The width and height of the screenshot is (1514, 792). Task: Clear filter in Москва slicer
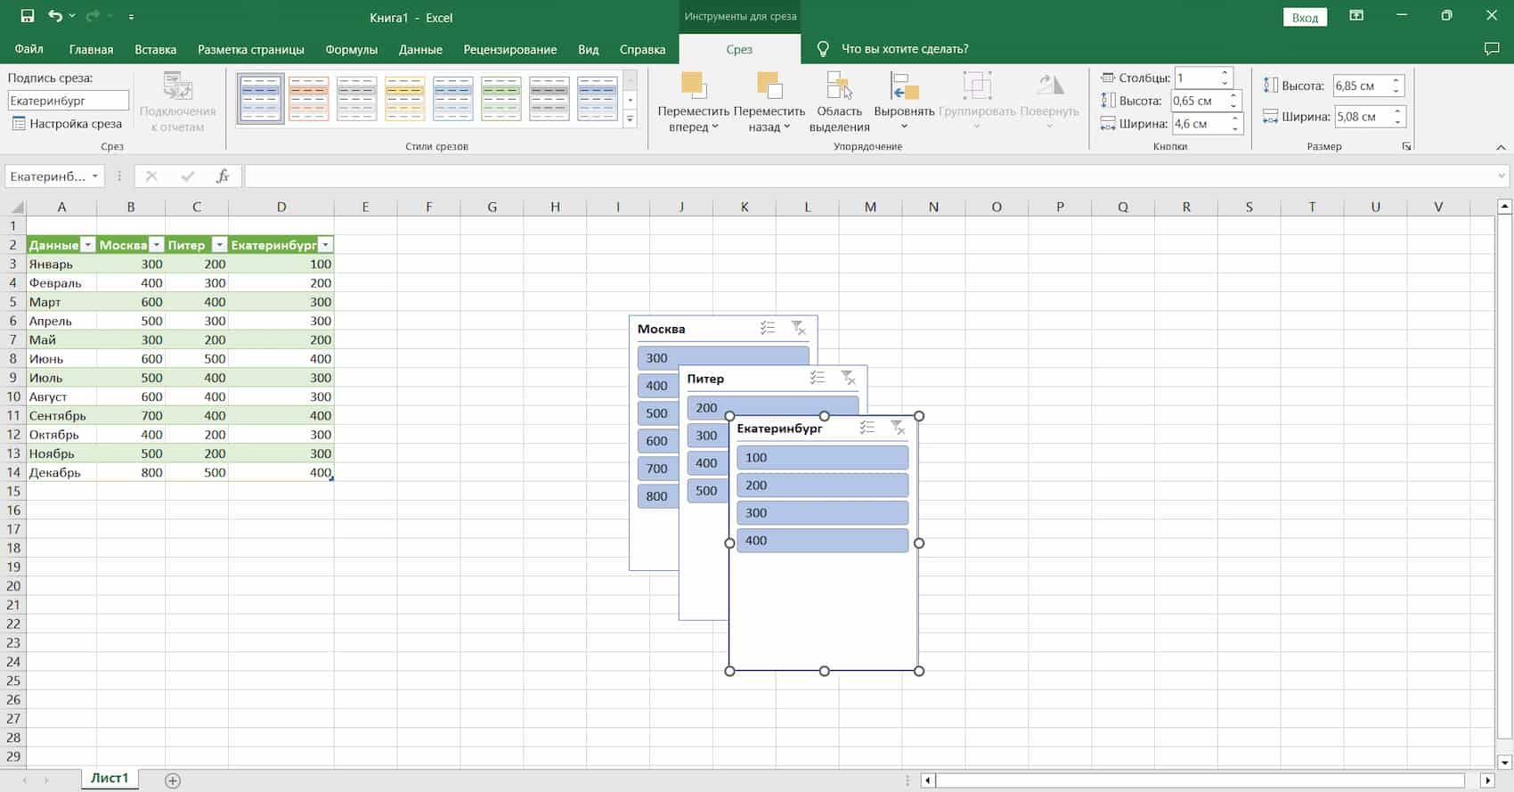click(799, 329)
